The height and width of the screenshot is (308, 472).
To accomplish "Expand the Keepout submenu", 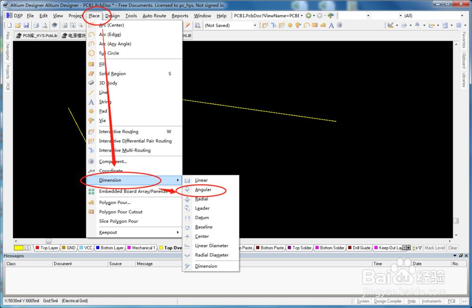I will click(x=134, y=232).
